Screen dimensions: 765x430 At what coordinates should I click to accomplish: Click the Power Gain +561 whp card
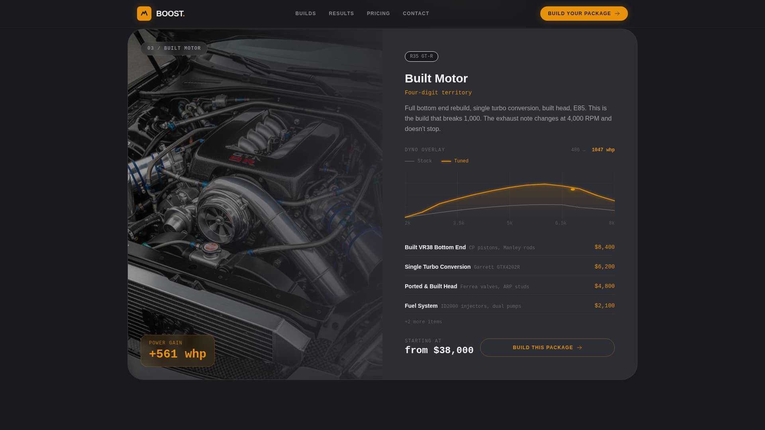pyautogui.click(x=178, y=351)
